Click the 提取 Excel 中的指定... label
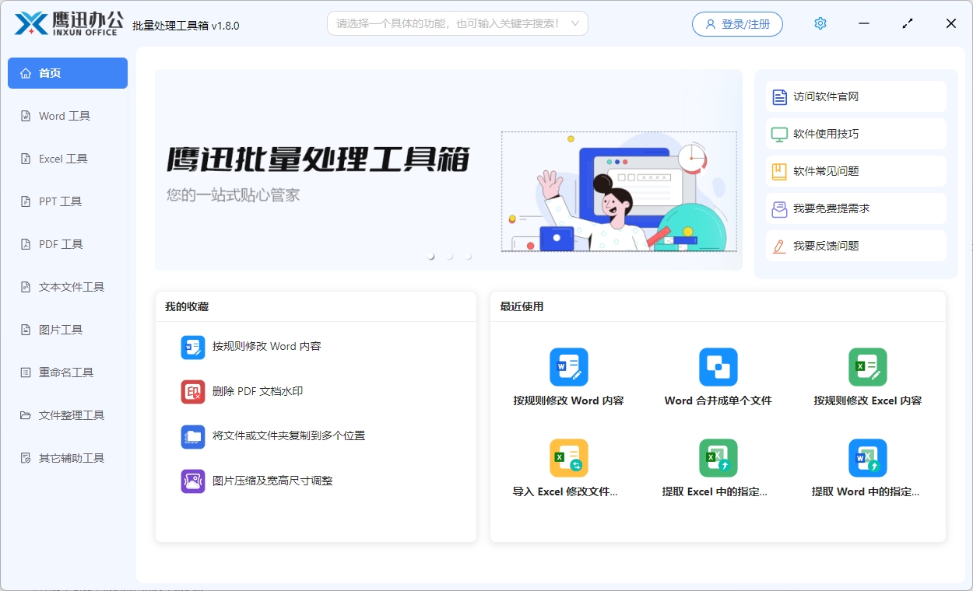 point(715,492)
